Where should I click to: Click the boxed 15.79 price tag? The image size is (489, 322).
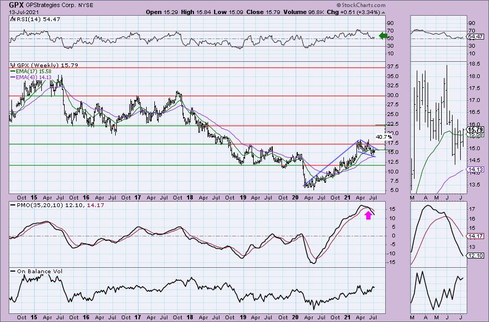(x=475, y=130)
